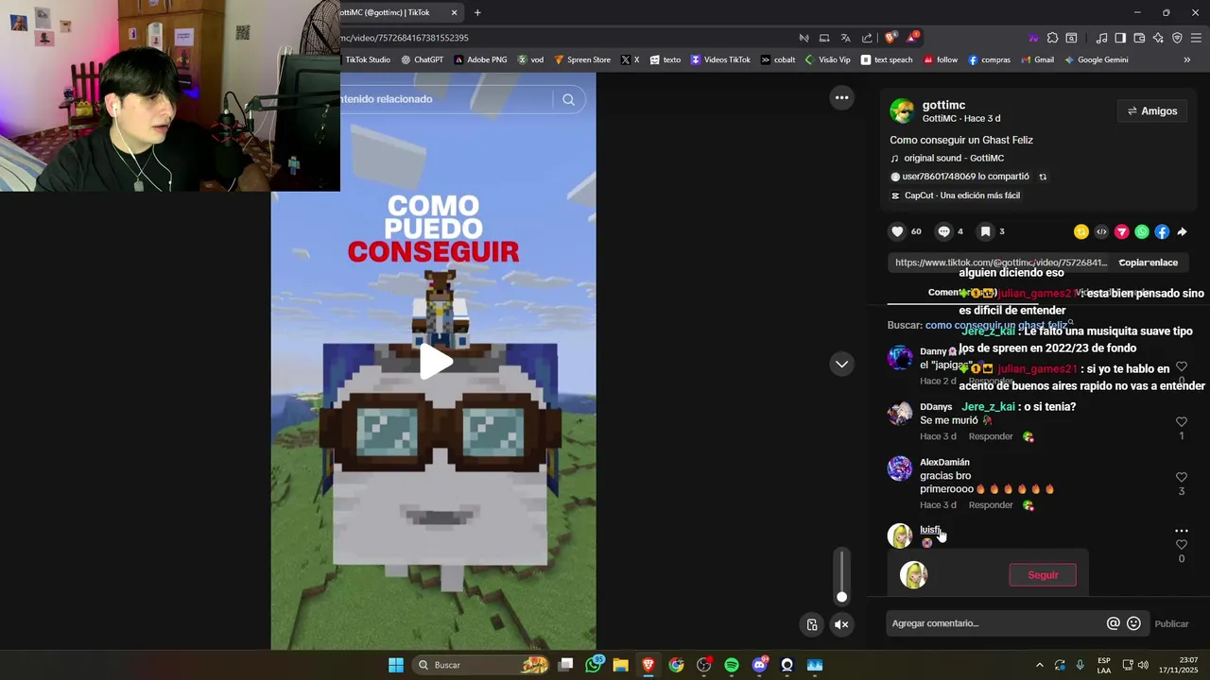Open video more options menu
The image size is (1210, 680).
point(841,97)
